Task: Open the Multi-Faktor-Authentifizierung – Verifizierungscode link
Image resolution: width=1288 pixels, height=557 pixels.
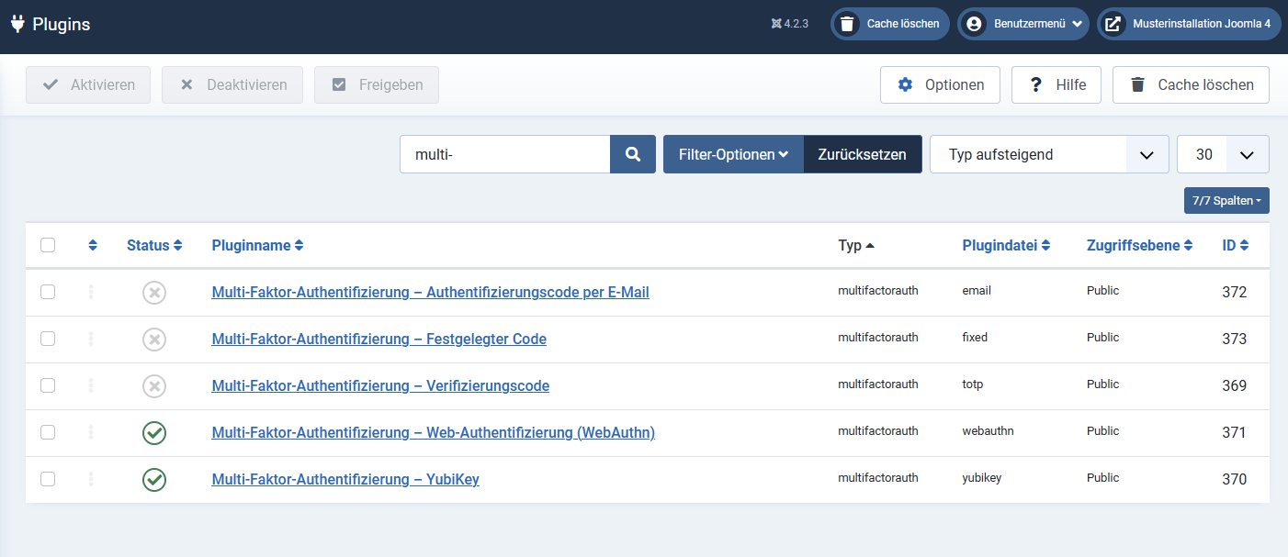Action: tap(380, 386)
